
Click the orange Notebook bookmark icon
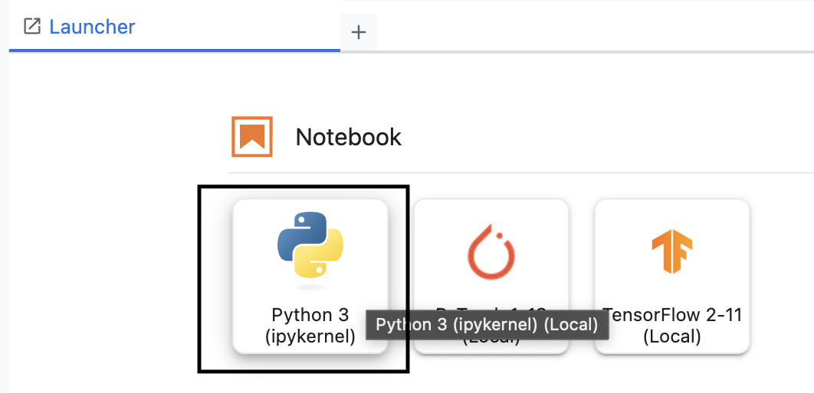pos(252,137)
